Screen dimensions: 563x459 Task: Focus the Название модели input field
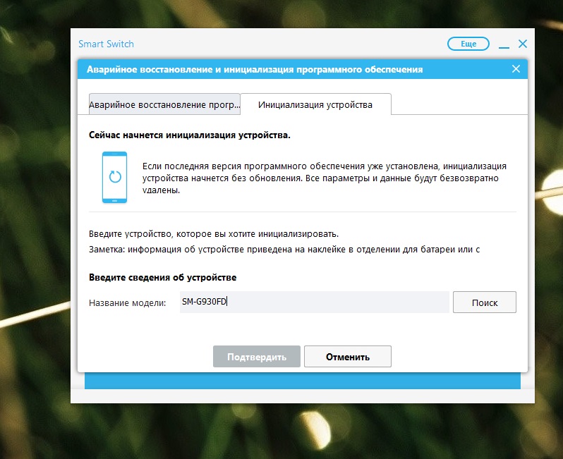(x=314, y=302)
